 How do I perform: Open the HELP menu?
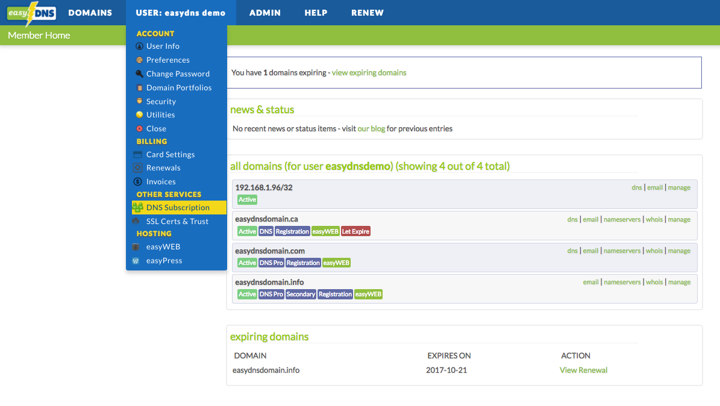pyautogui.click(x=316, y=13)
